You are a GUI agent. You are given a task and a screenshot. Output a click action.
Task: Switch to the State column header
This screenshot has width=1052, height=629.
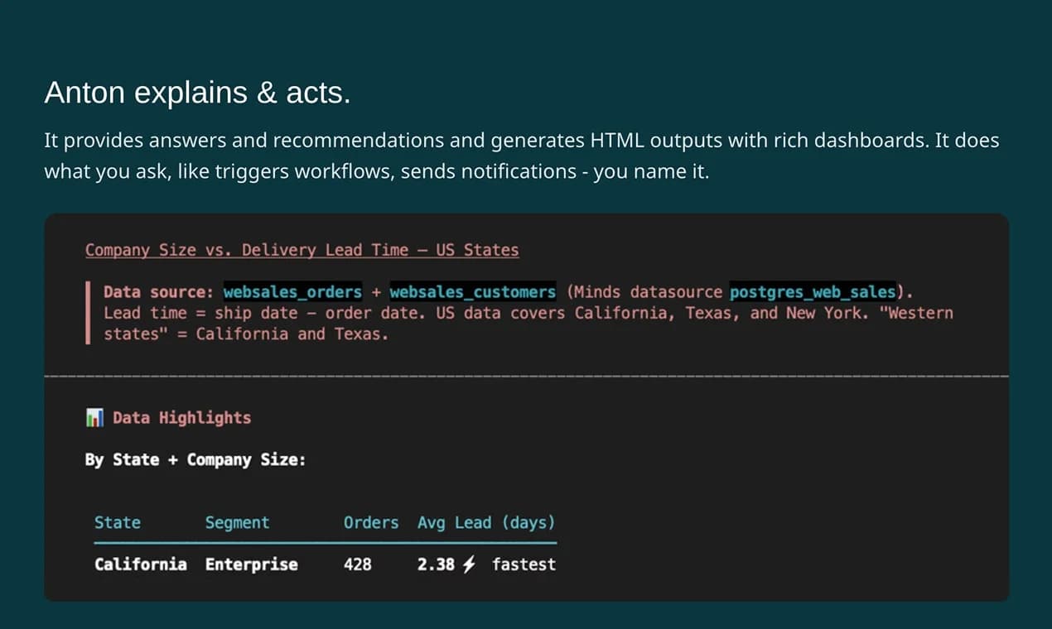117,522
